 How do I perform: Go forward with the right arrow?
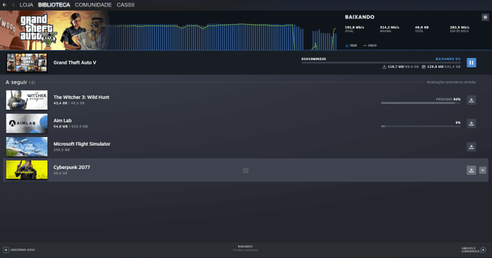pos(13,5)
